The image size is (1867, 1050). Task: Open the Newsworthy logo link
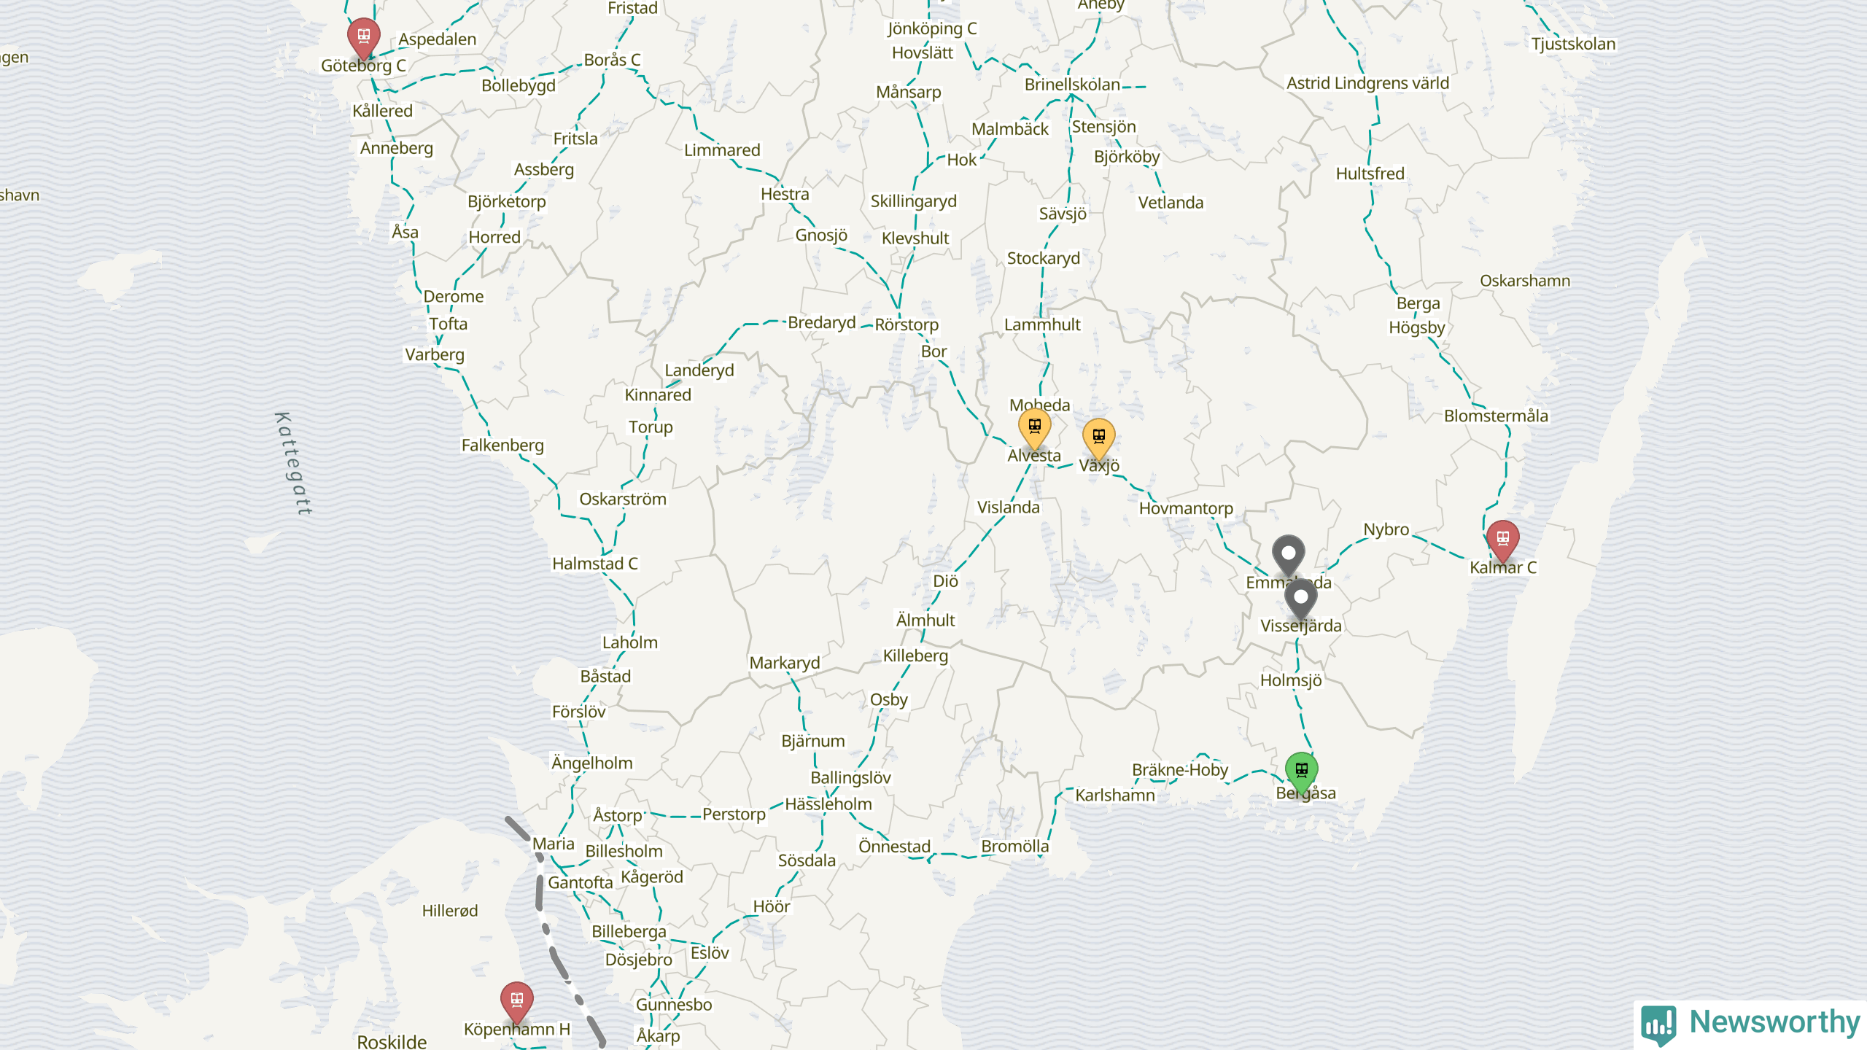(1750, 1023)
